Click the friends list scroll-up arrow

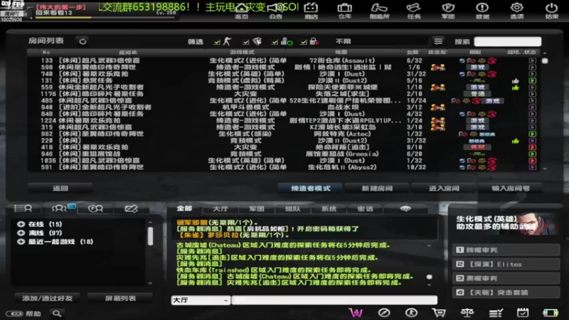click(150, 222)
